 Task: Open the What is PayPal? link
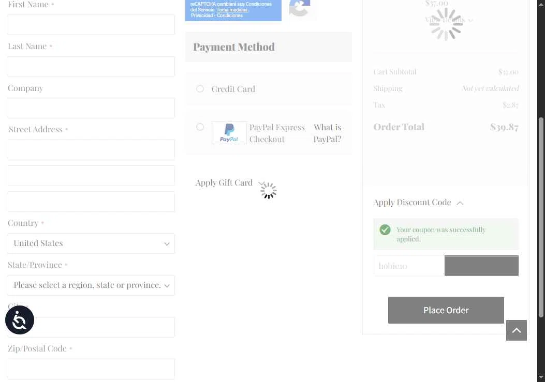click(x=327, y=133)
